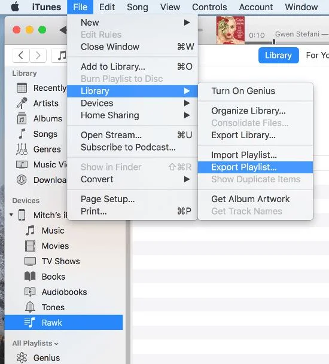This screenshot has height=364, width=329.
Task: Click the previous track arrow in toolbar
Action: click(x=63, y=30)
